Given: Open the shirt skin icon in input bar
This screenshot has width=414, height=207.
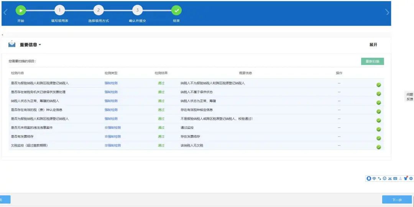Looking at the screenshot, I should point(406,178).
